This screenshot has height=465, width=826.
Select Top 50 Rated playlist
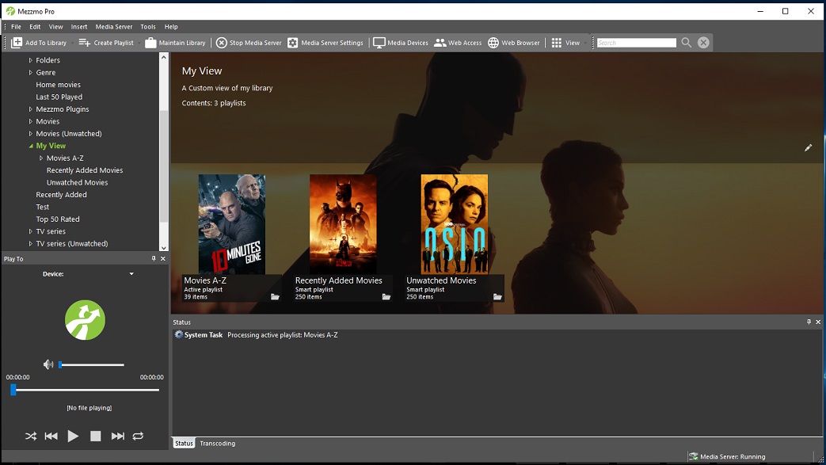coord(58,219)
